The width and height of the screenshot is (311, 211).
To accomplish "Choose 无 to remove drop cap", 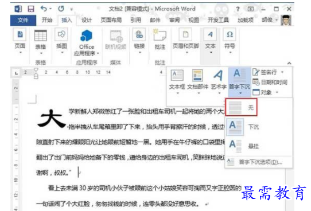I will 242,107.
